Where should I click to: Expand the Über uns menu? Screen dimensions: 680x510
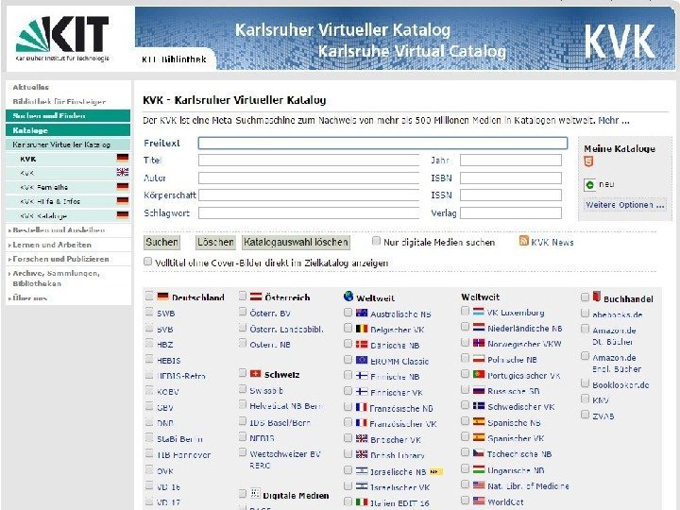tap(29, 297)
